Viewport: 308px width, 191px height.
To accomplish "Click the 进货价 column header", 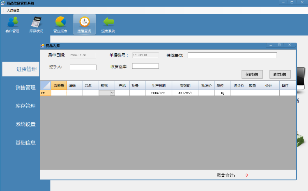I will pyautogui.click(x=239, y=86).
